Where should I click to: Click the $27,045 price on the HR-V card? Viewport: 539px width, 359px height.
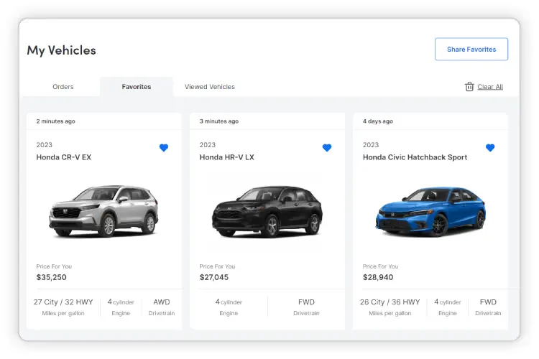pos(214,277)
